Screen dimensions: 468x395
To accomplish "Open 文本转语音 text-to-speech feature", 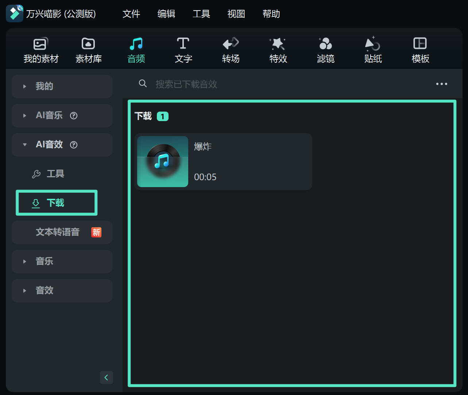I will point(57,232).
